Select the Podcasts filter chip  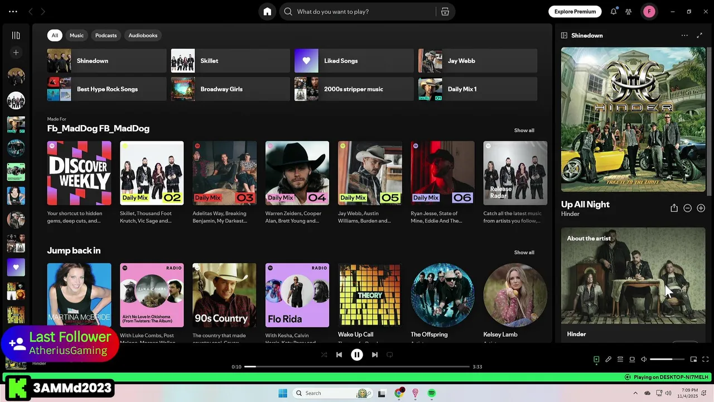click(106, 35)
